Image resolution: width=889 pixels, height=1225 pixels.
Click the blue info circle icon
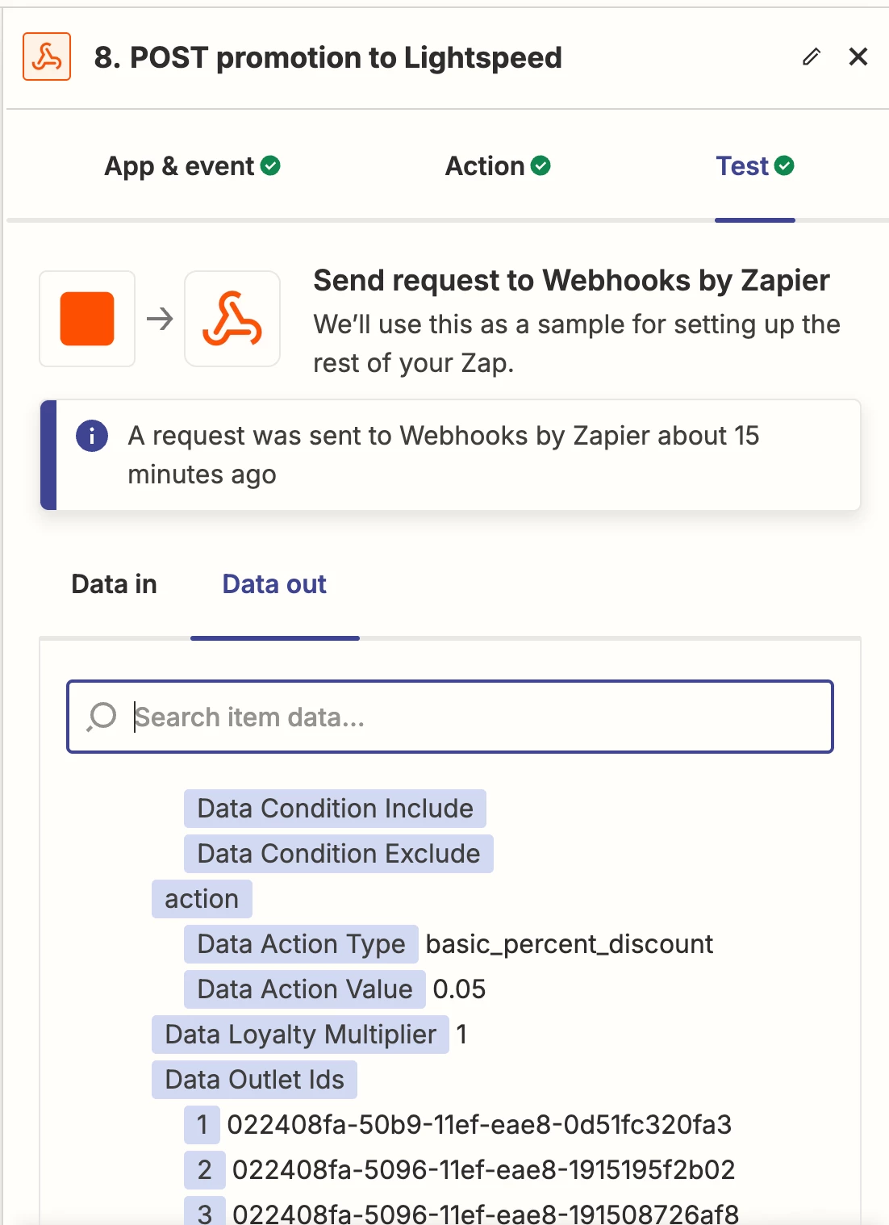point(92,436)
